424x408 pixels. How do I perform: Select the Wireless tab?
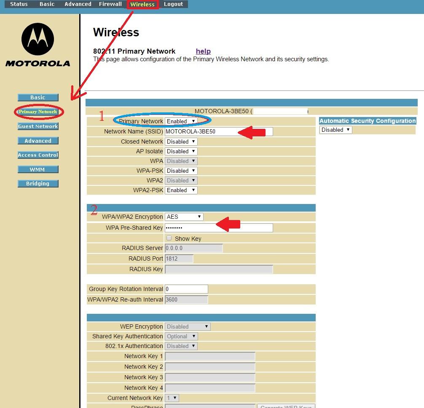tap(142, 4)
